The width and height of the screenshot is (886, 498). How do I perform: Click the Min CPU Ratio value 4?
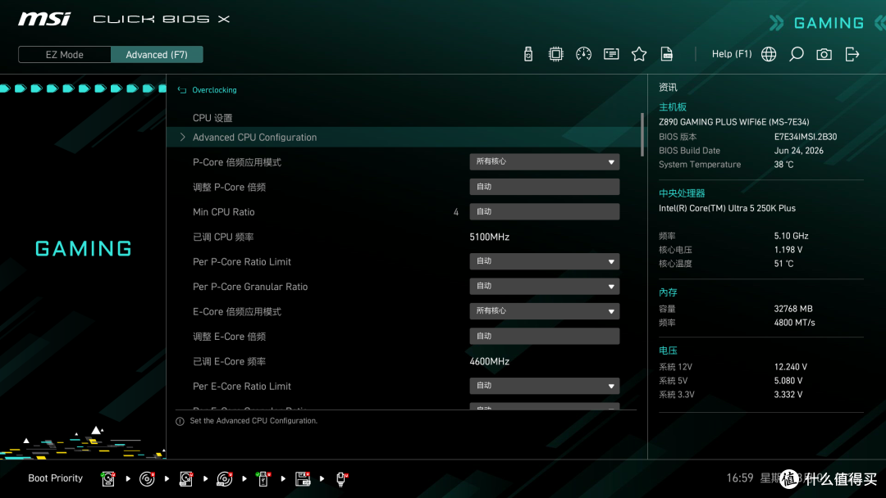(456, 212)
